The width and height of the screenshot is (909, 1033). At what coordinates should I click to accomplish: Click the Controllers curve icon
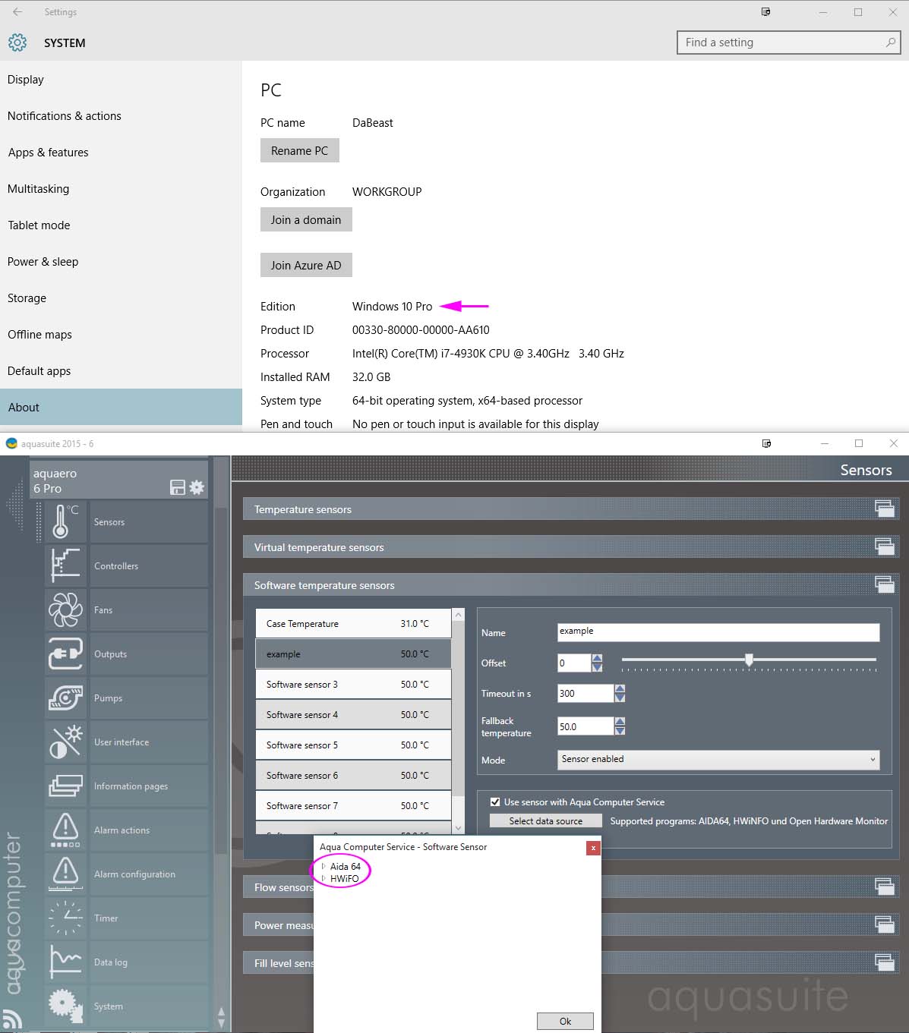click(65, 566)
